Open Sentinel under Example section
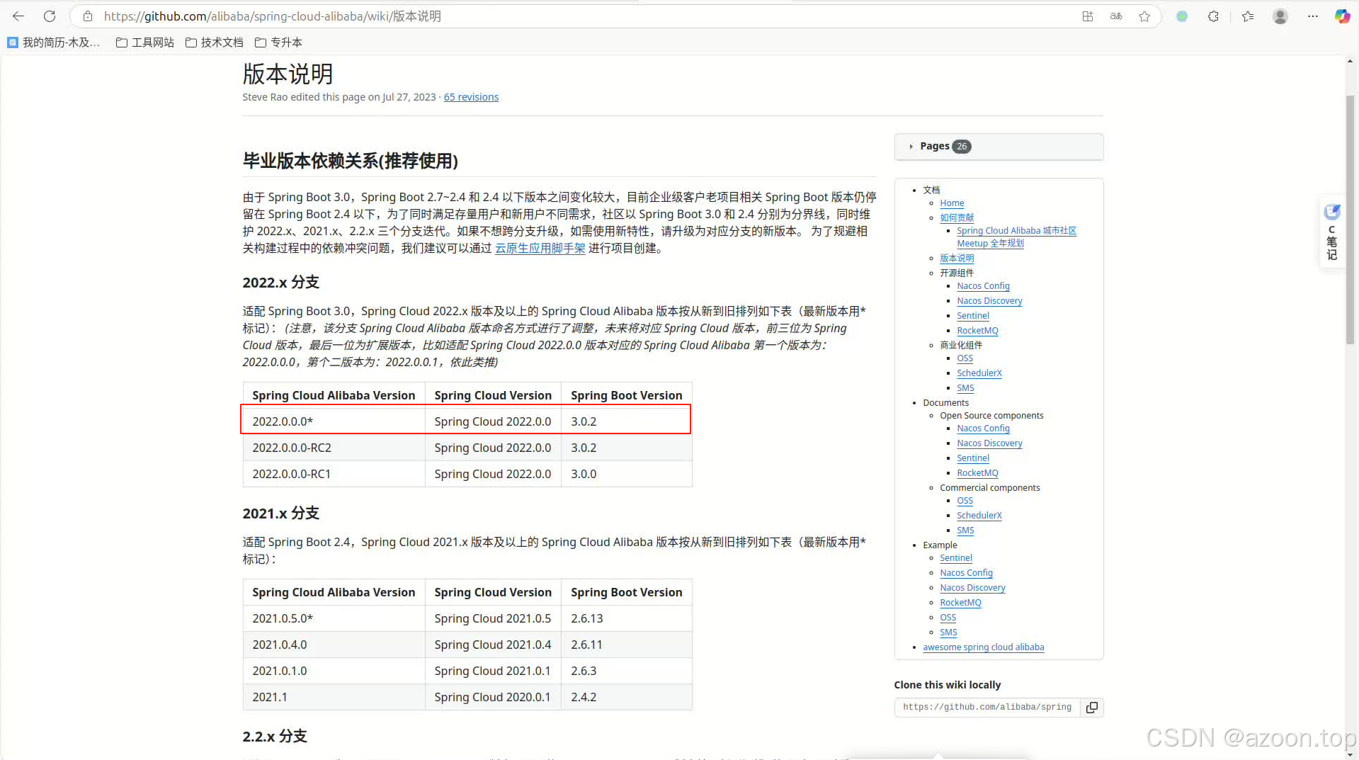Viewport: 1359px width, 760px height. tap(956, 558)
